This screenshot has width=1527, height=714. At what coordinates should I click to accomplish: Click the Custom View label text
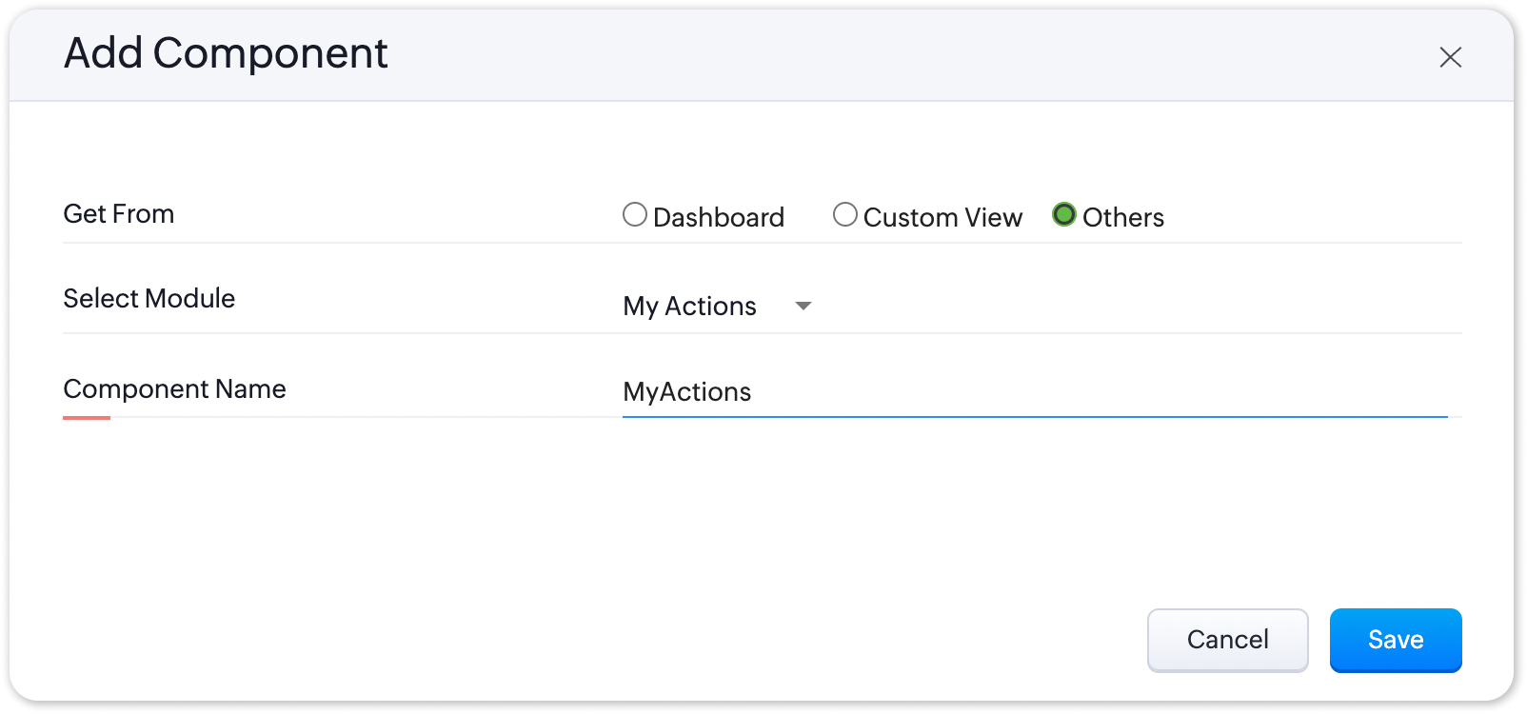pos(942,217)
